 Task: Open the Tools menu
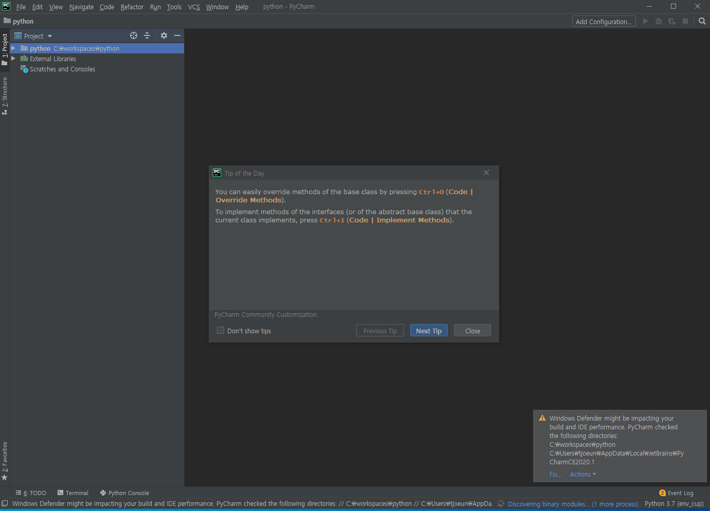(174, 7)
